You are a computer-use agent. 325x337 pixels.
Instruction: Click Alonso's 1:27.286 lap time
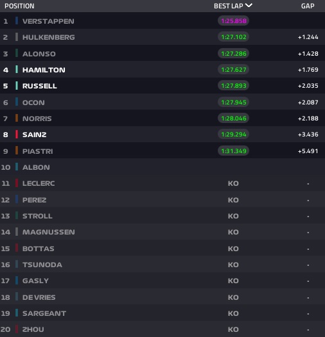(233, 54)
